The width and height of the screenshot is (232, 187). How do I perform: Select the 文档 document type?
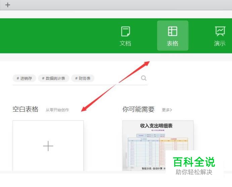[125, 36]
